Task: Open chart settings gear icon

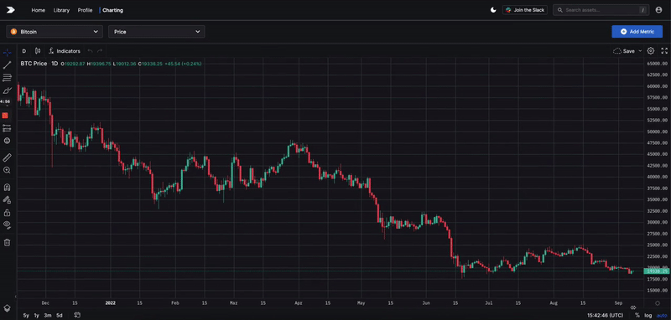Action: (651, 51)
